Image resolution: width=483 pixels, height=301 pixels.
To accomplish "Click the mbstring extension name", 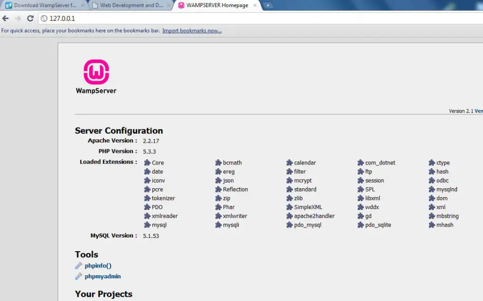I will [x=447, y=216].
